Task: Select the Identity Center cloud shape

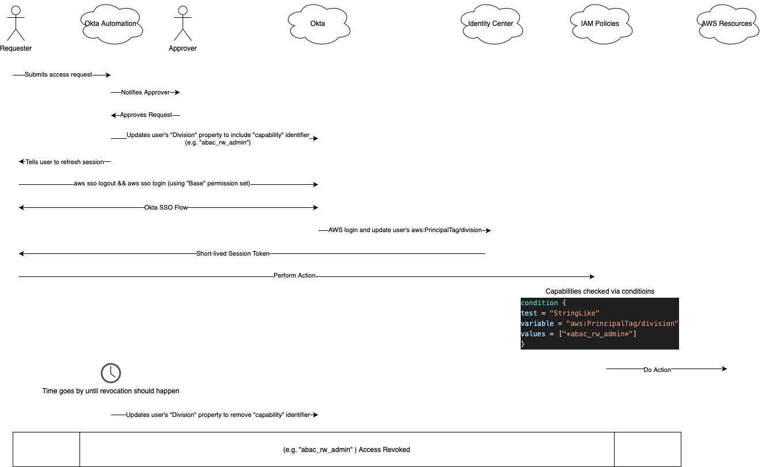Action: pos(492,24)
